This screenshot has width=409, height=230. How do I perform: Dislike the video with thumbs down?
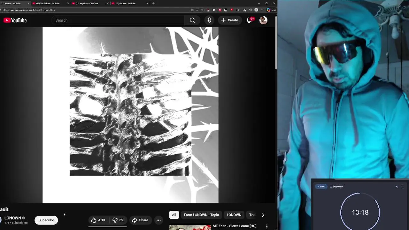coord(118,220)
